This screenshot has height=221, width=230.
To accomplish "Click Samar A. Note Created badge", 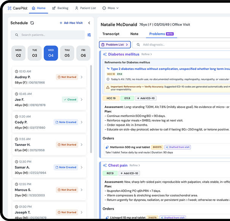I will pyautogui.click(x=66, y=167).
